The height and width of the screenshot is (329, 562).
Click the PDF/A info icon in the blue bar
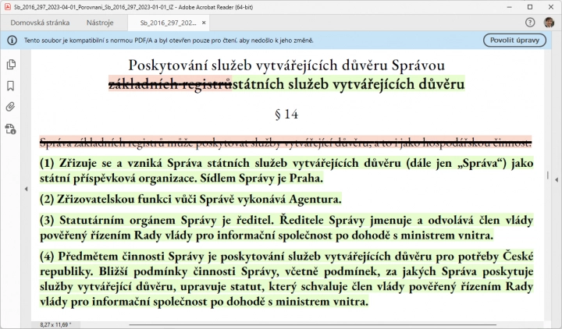tap(12, 41)
